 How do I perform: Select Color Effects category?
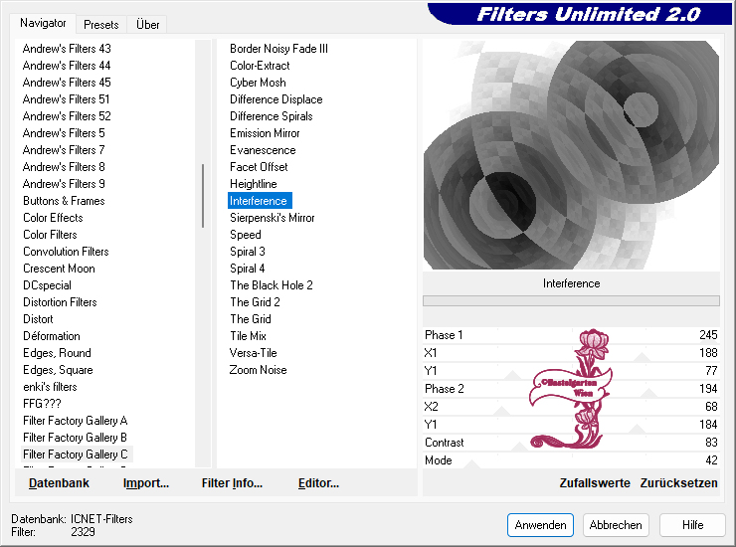[x=53, y=218]
